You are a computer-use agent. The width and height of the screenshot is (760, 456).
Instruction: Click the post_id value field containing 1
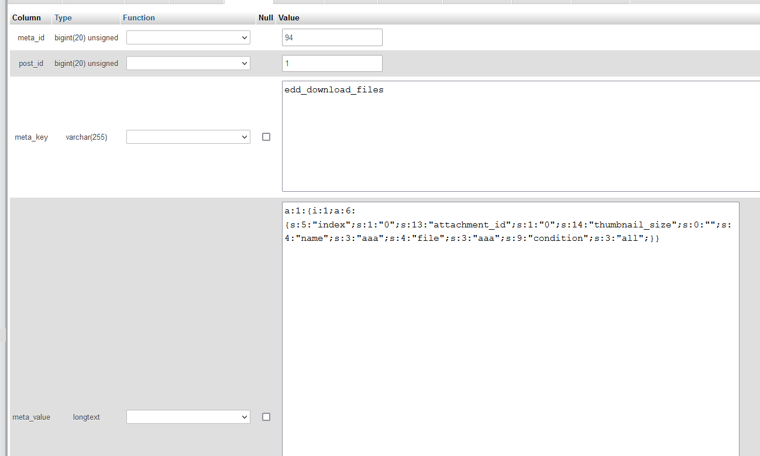coord(332,63)
